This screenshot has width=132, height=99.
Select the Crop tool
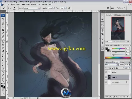click(3, 30)
